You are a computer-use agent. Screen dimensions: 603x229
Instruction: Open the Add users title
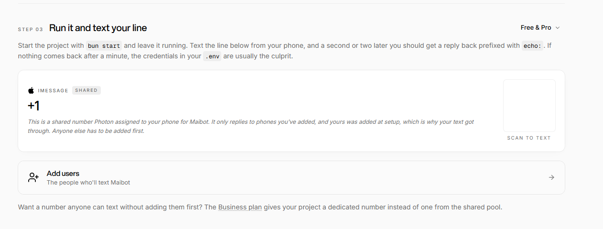[63, 174]
